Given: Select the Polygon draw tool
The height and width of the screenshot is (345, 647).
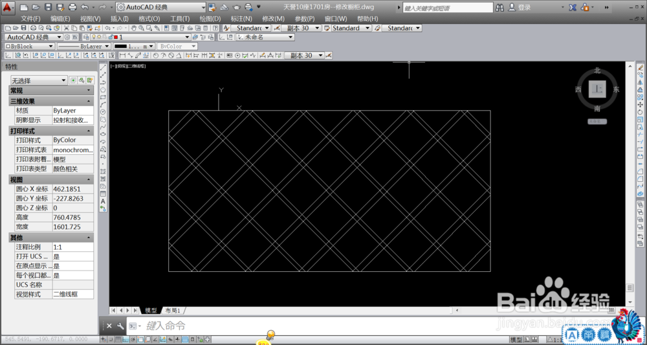Looking at the screenshot, I should coord(103,89).
